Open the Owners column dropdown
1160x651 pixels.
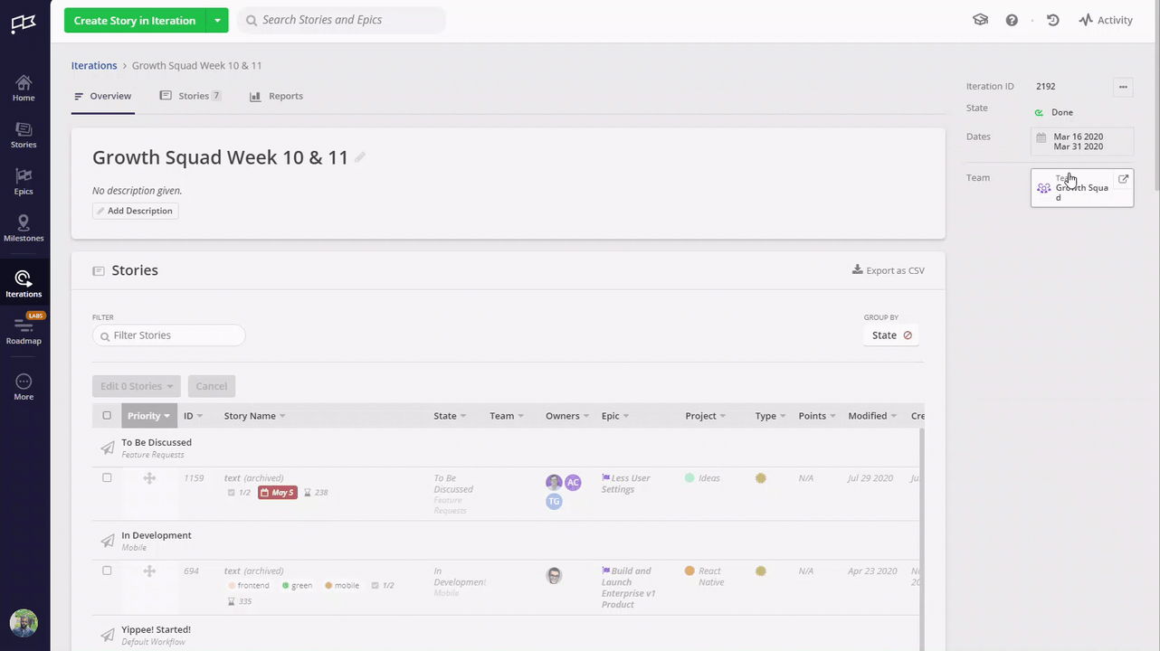[567, 416]
